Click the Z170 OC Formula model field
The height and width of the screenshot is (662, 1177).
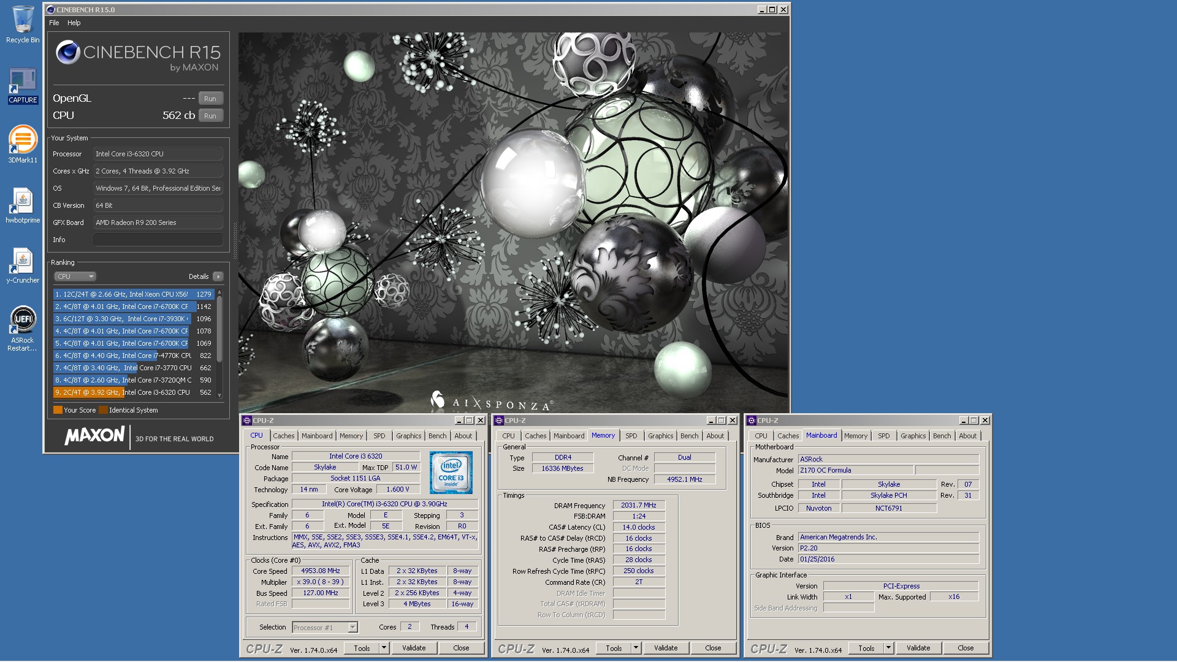(856, 470)
